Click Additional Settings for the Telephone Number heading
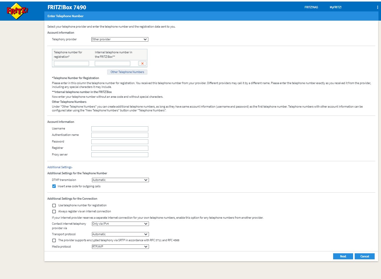The image size is (381, 279). (77, 173)
